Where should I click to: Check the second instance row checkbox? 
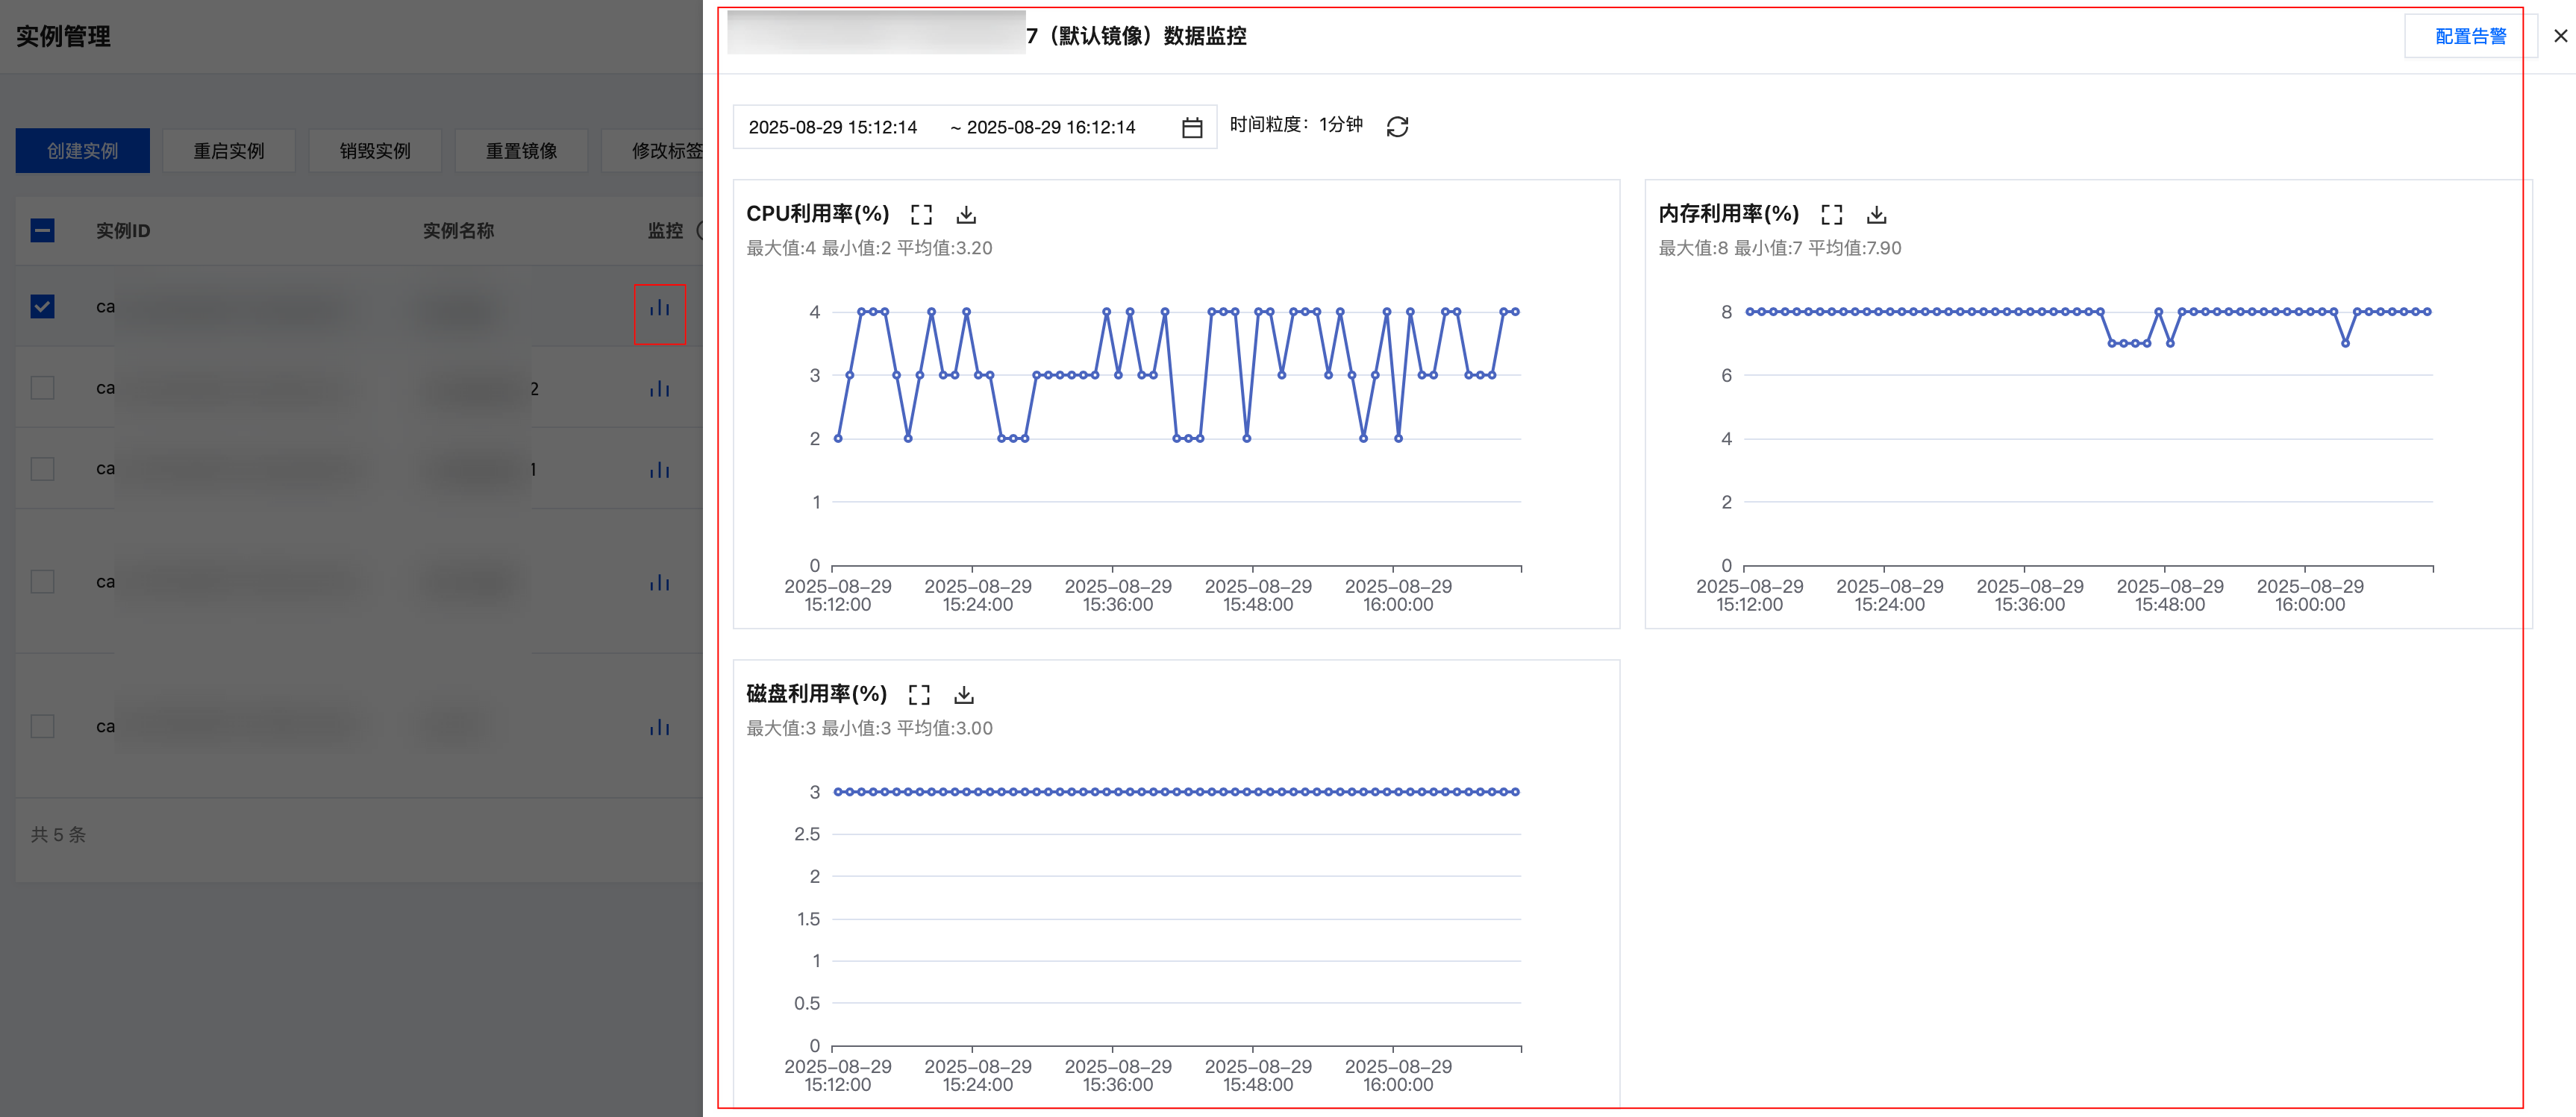click(x=42, y=387)
